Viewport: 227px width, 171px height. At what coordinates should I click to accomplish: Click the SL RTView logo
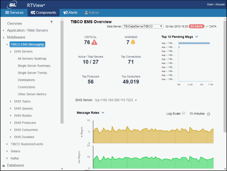[26, 5]
